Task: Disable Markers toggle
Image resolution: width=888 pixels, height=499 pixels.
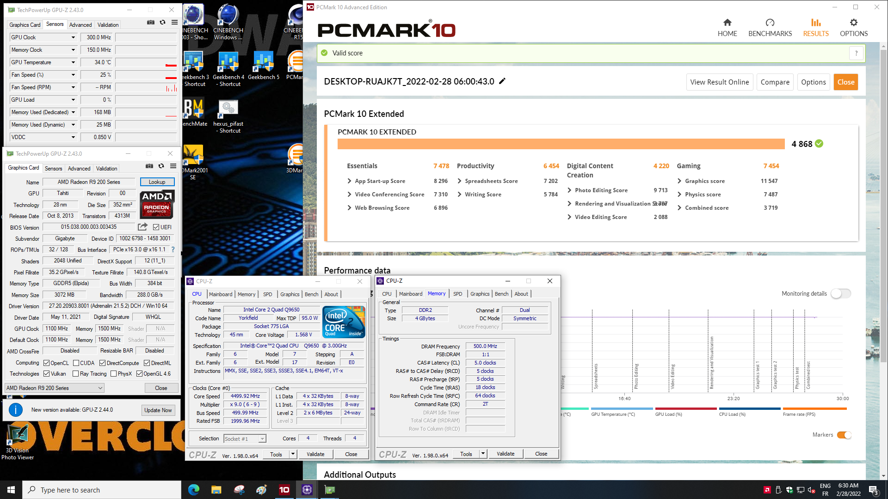Action: 844,435
